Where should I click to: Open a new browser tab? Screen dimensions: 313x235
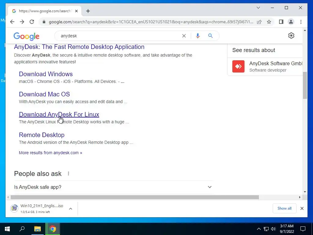[88, 11]
